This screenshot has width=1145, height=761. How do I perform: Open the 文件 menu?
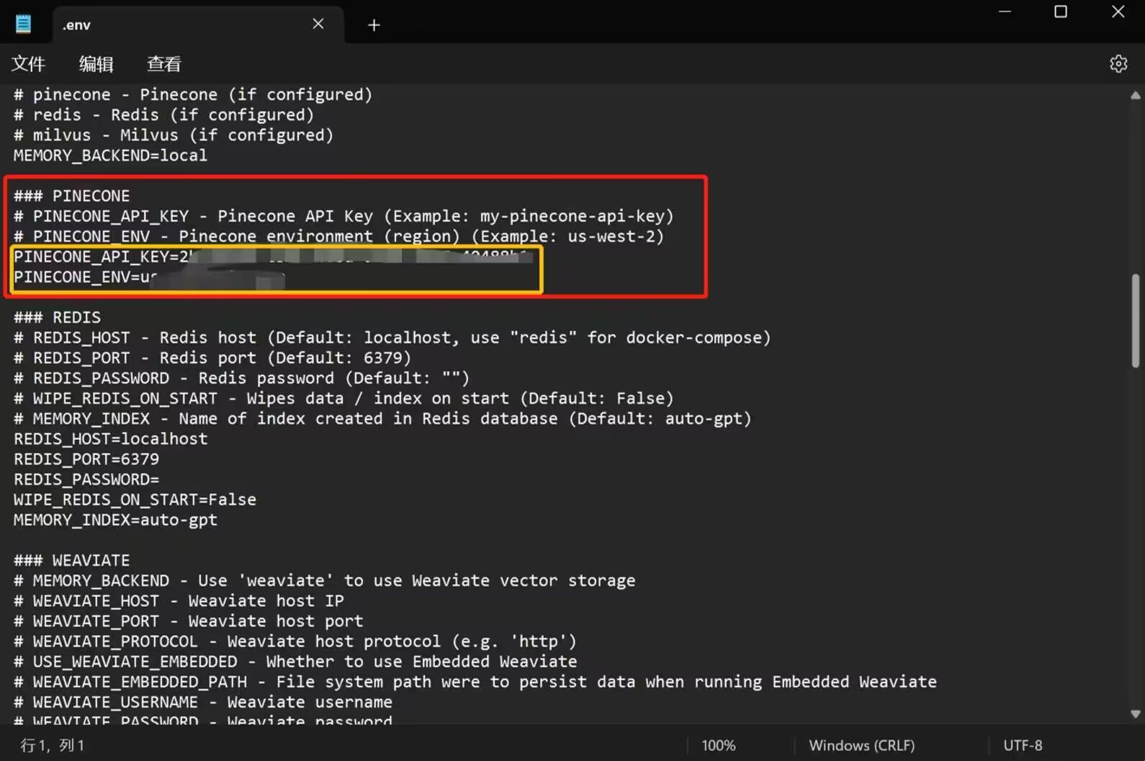28,64
